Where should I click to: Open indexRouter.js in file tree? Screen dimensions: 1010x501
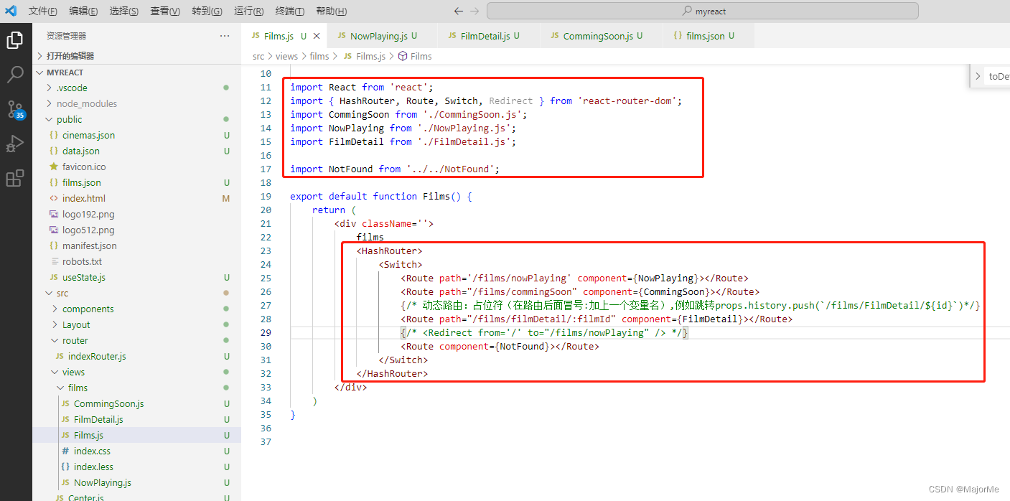point(136,356)
